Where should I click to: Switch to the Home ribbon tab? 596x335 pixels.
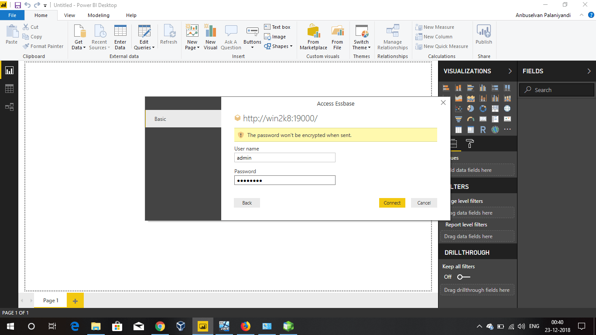pos(41,15)
